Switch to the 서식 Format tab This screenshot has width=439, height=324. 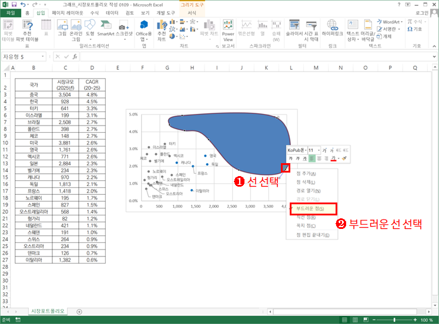click(x=192, y=13)
